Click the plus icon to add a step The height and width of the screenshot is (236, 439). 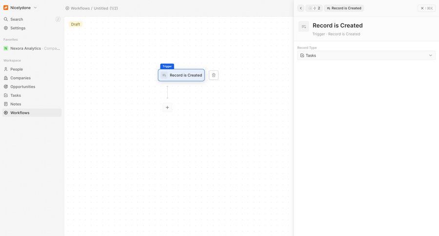[167, 107]
